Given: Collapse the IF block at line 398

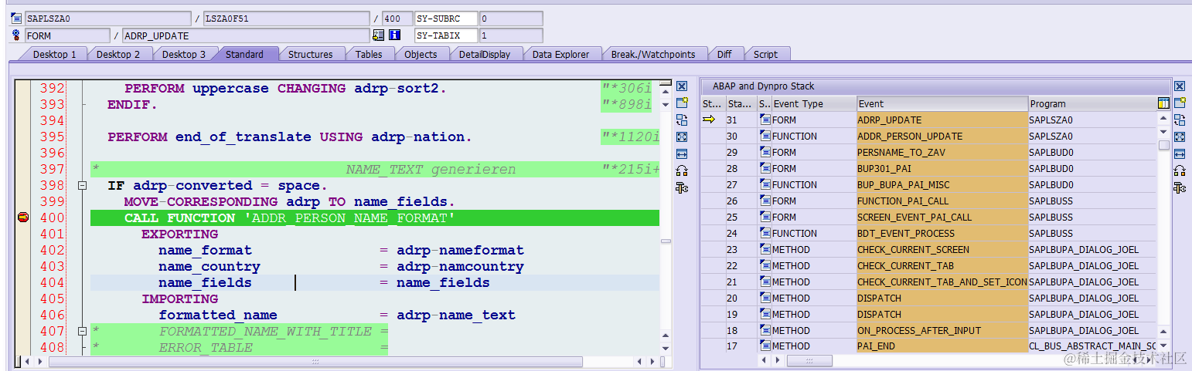Looking at the screenshot, I should (82, 185).
